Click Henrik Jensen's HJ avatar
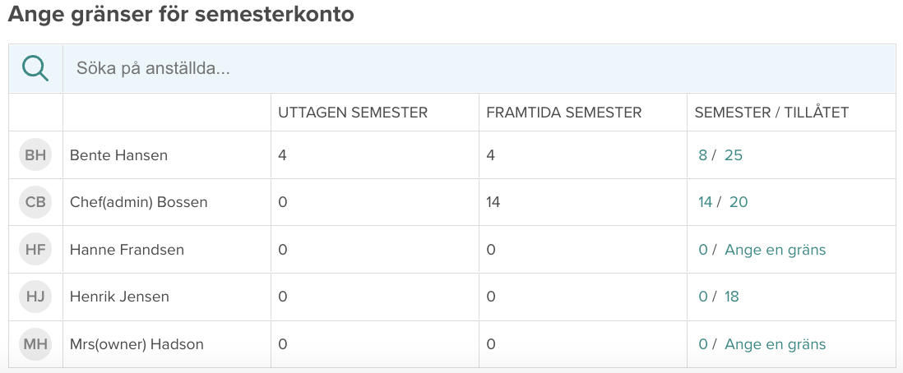The height and width of the screenshot is (373, 903). click(35, 297)
